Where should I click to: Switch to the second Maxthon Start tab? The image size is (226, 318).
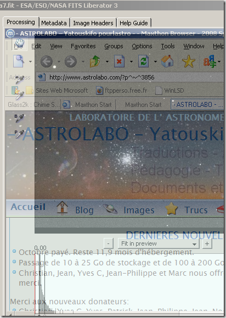[x=143, y=105]
